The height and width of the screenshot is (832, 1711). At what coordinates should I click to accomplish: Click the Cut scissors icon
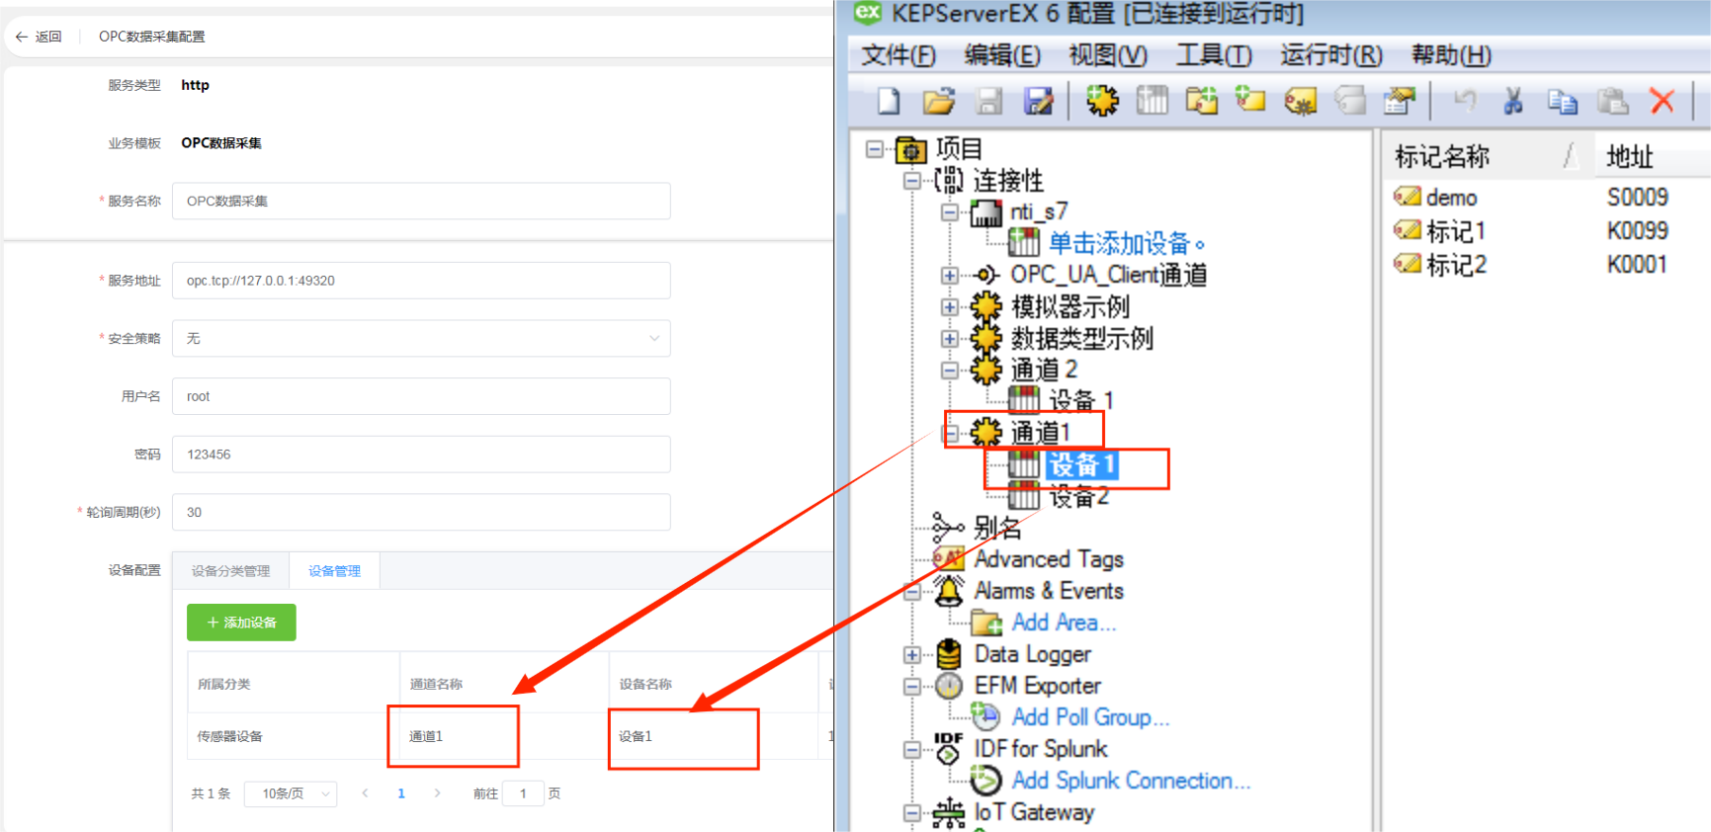(x=1512, y=100)
